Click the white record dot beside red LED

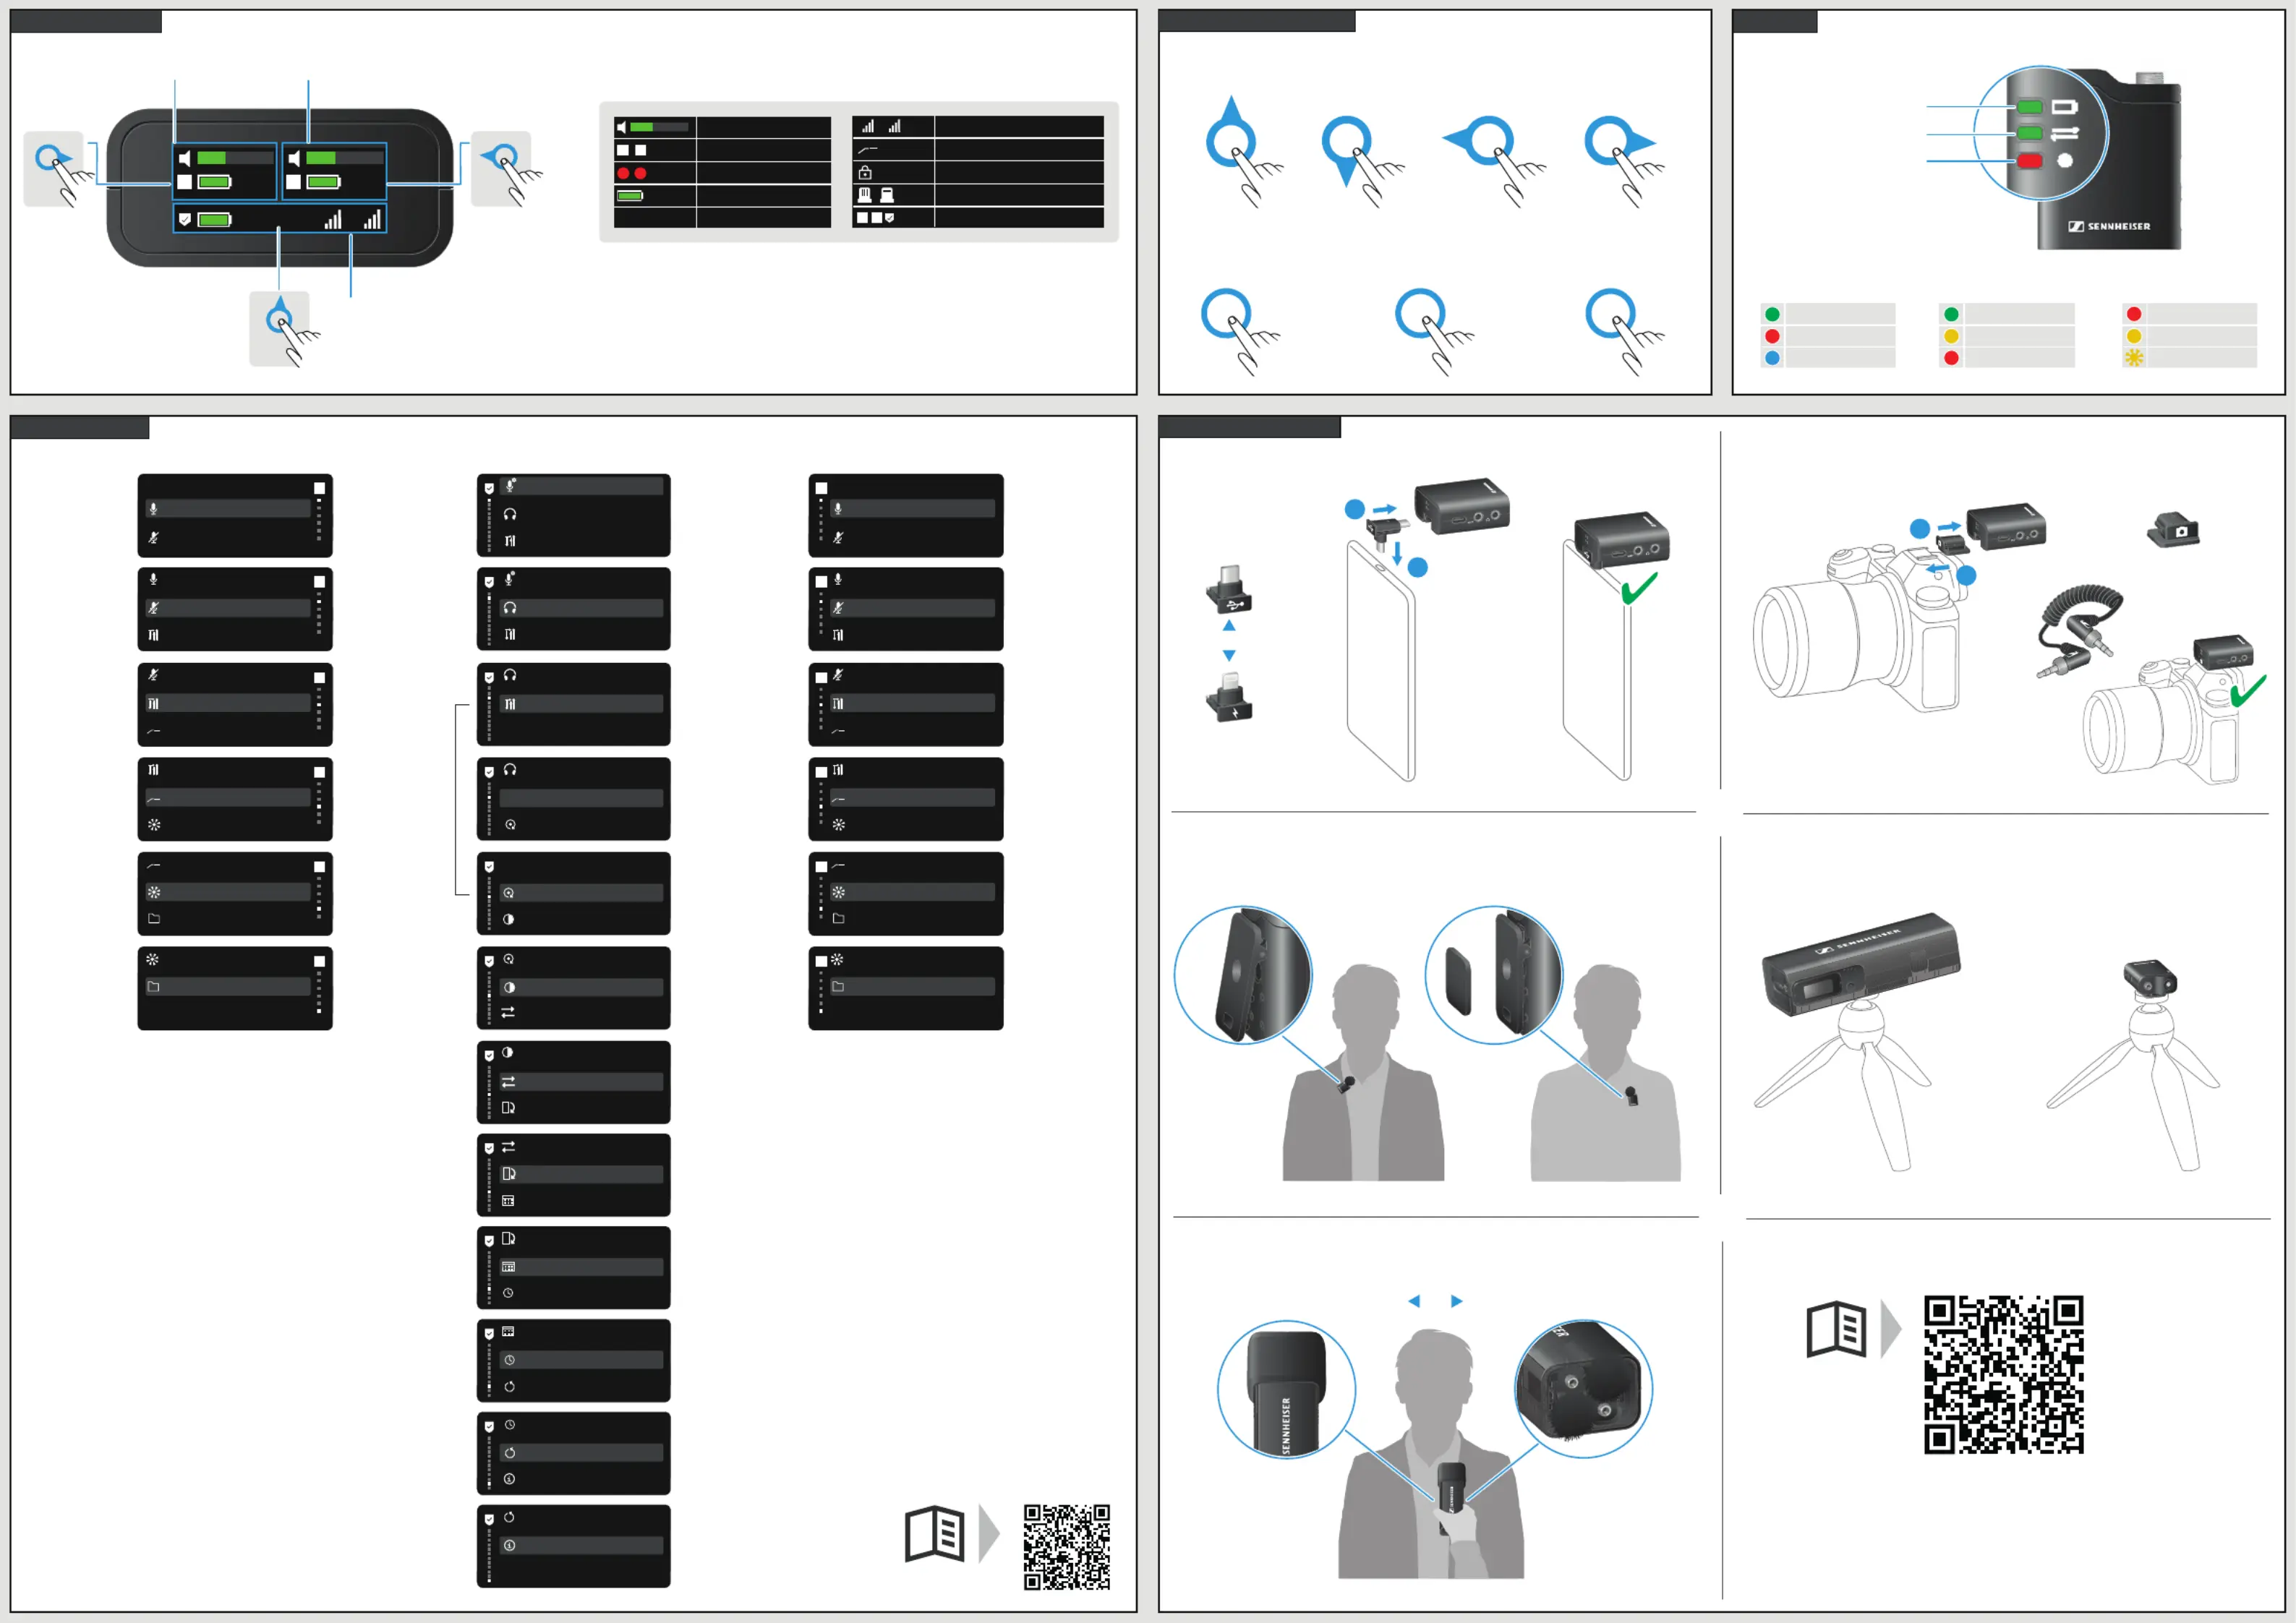click(x=2064, y=160)
